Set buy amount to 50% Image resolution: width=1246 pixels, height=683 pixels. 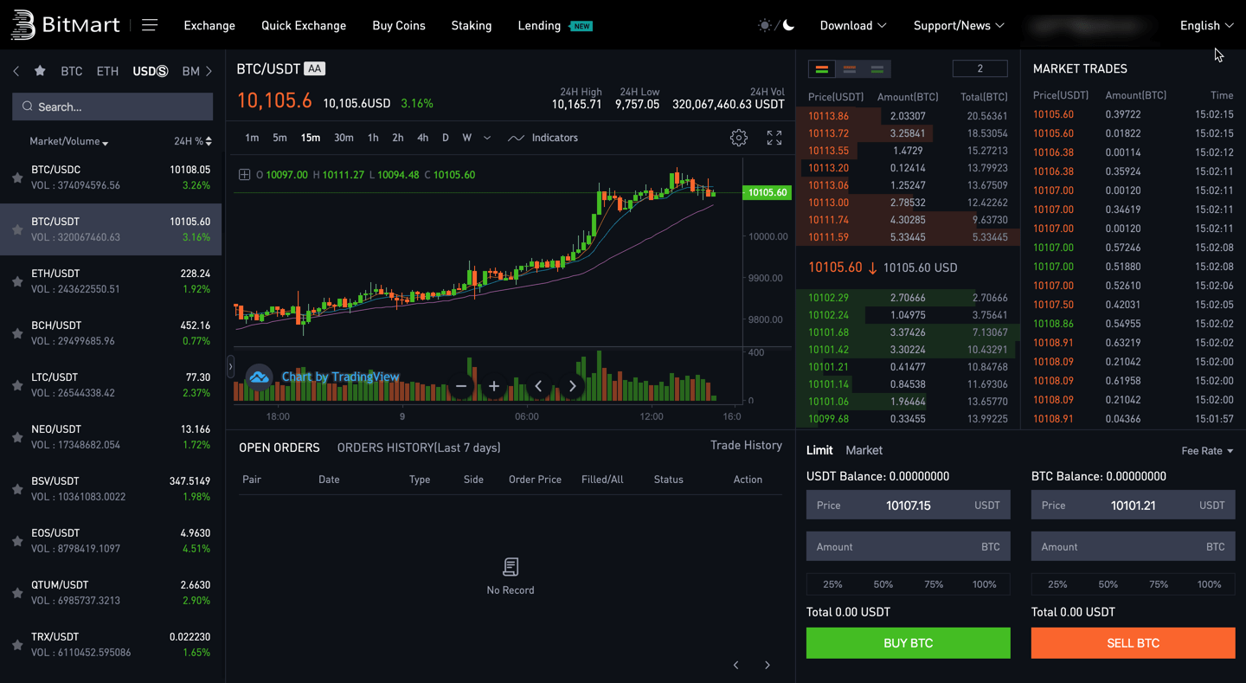pyautogui.click(x=883, y=584)
